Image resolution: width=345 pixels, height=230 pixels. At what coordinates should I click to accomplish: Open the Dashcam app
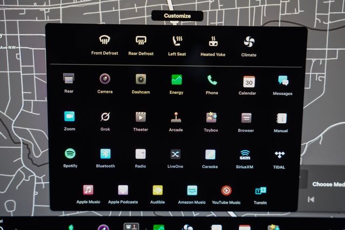pyautogui.click(x=141, y=79)
